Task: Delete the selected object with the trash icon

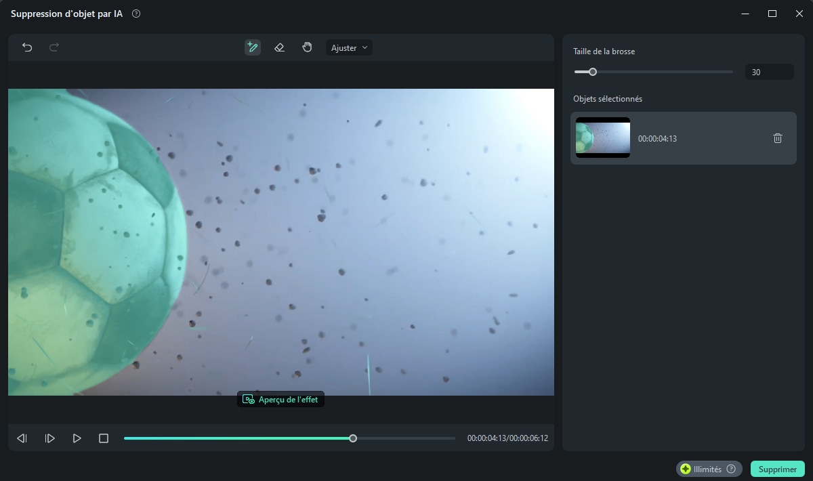Action: point(778,138)
